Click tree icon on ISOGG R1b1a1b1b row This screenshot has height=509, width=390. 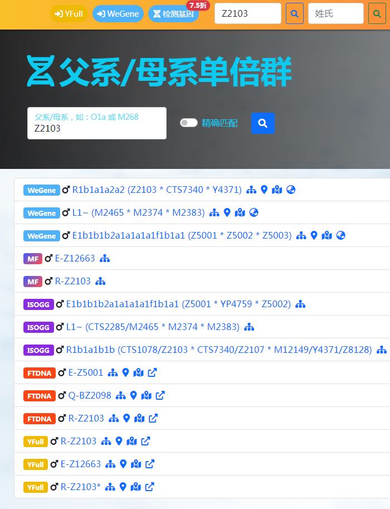[381, 350]
